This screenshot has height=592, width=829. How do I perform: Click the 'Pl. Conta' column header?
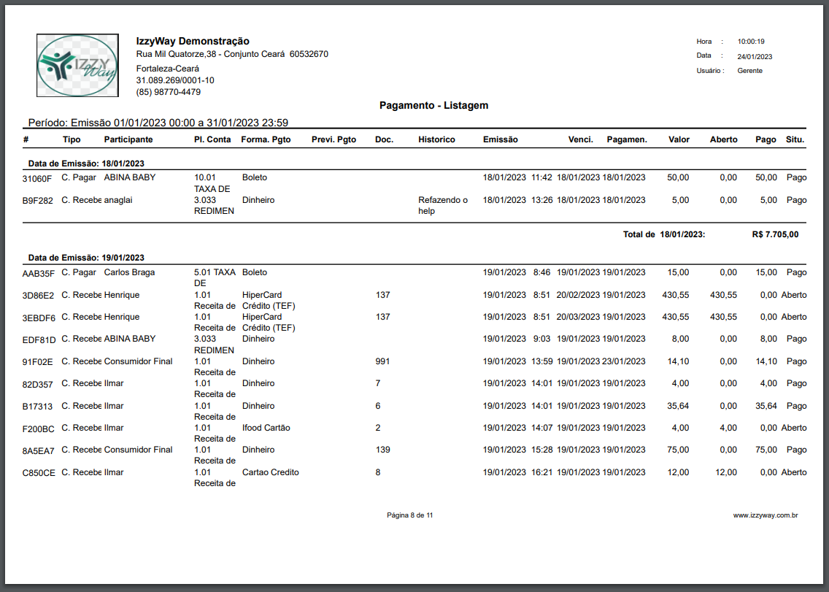pos(212,139)
